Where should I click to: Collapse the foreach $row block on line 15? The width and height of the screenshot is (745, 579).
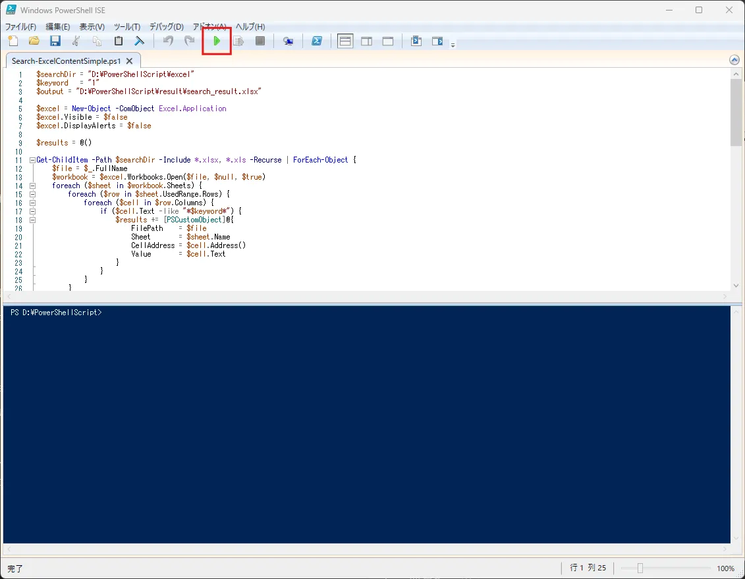[32, 194]
